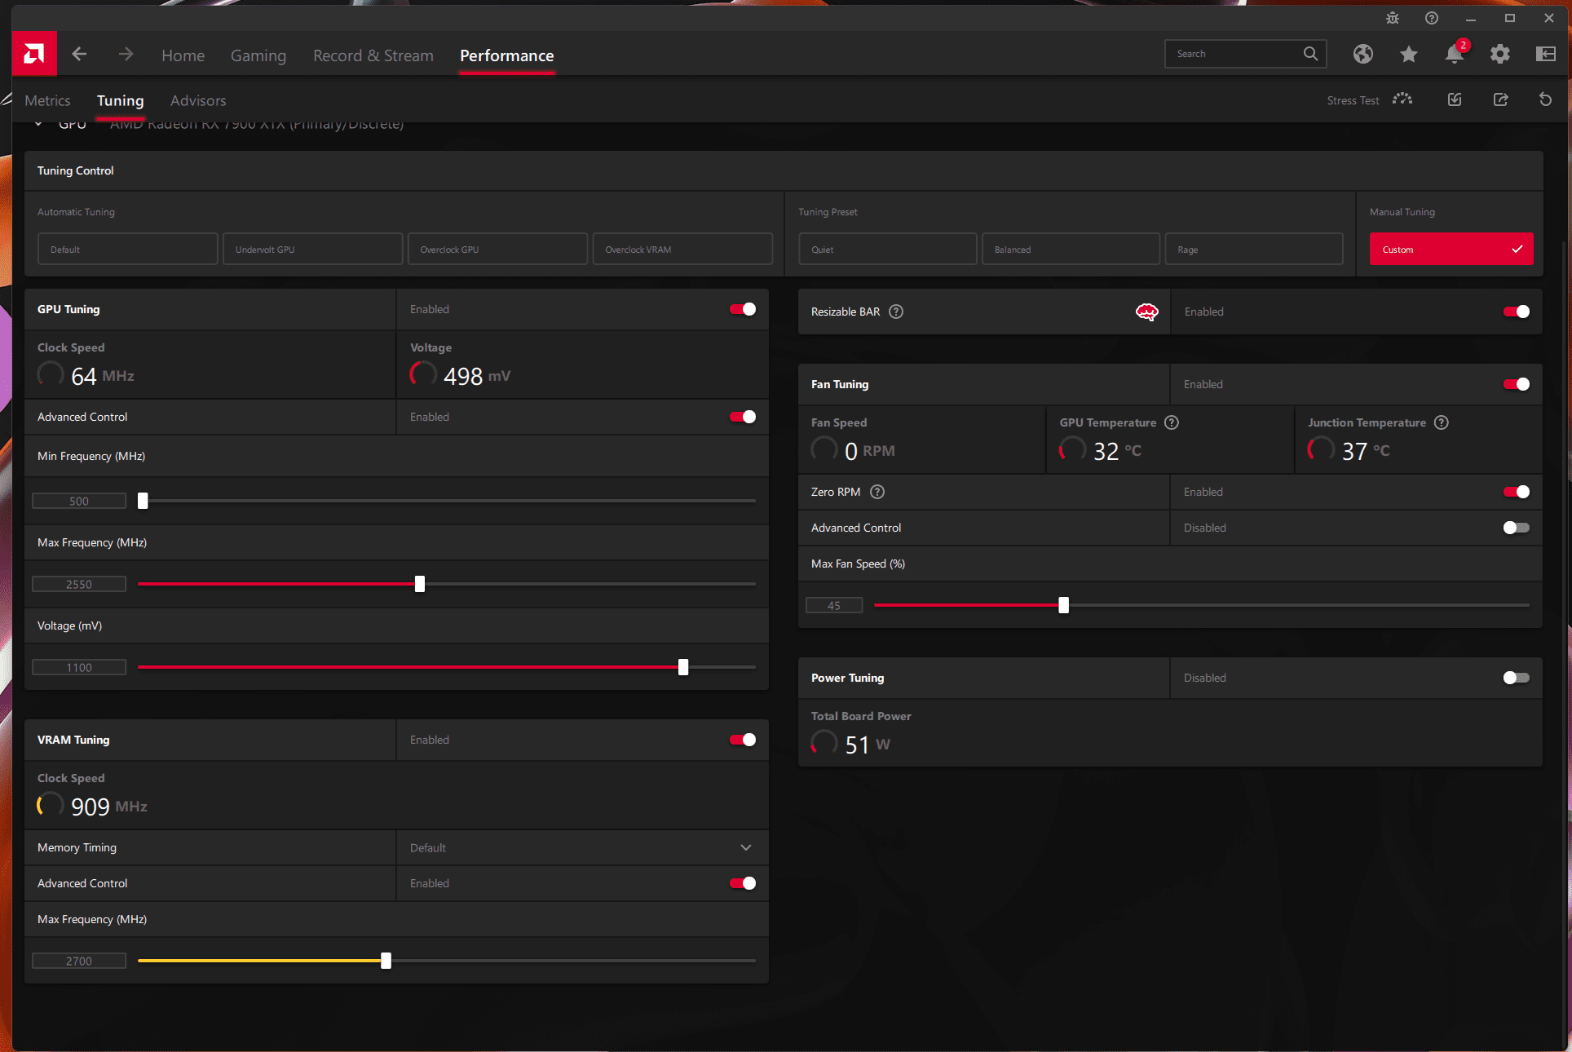Click GPU Temperature help icon
1572x1052 pixels.
pos(1172,422)
